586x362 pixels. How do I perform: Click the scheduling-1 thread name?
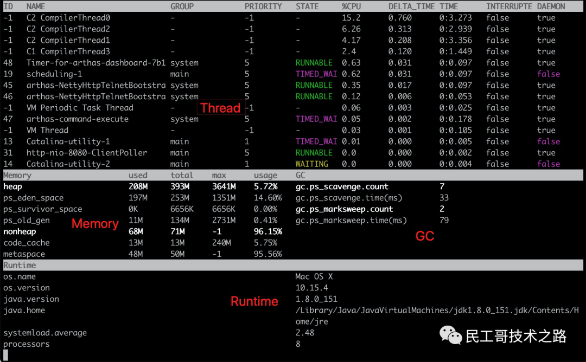54,74
